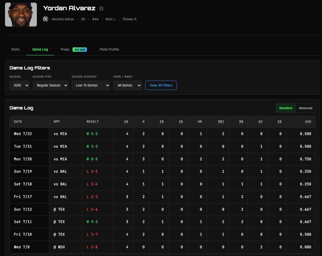Click the Bats: L label
Viewport: 322px width, 256px height.
[x=111, y=19]
